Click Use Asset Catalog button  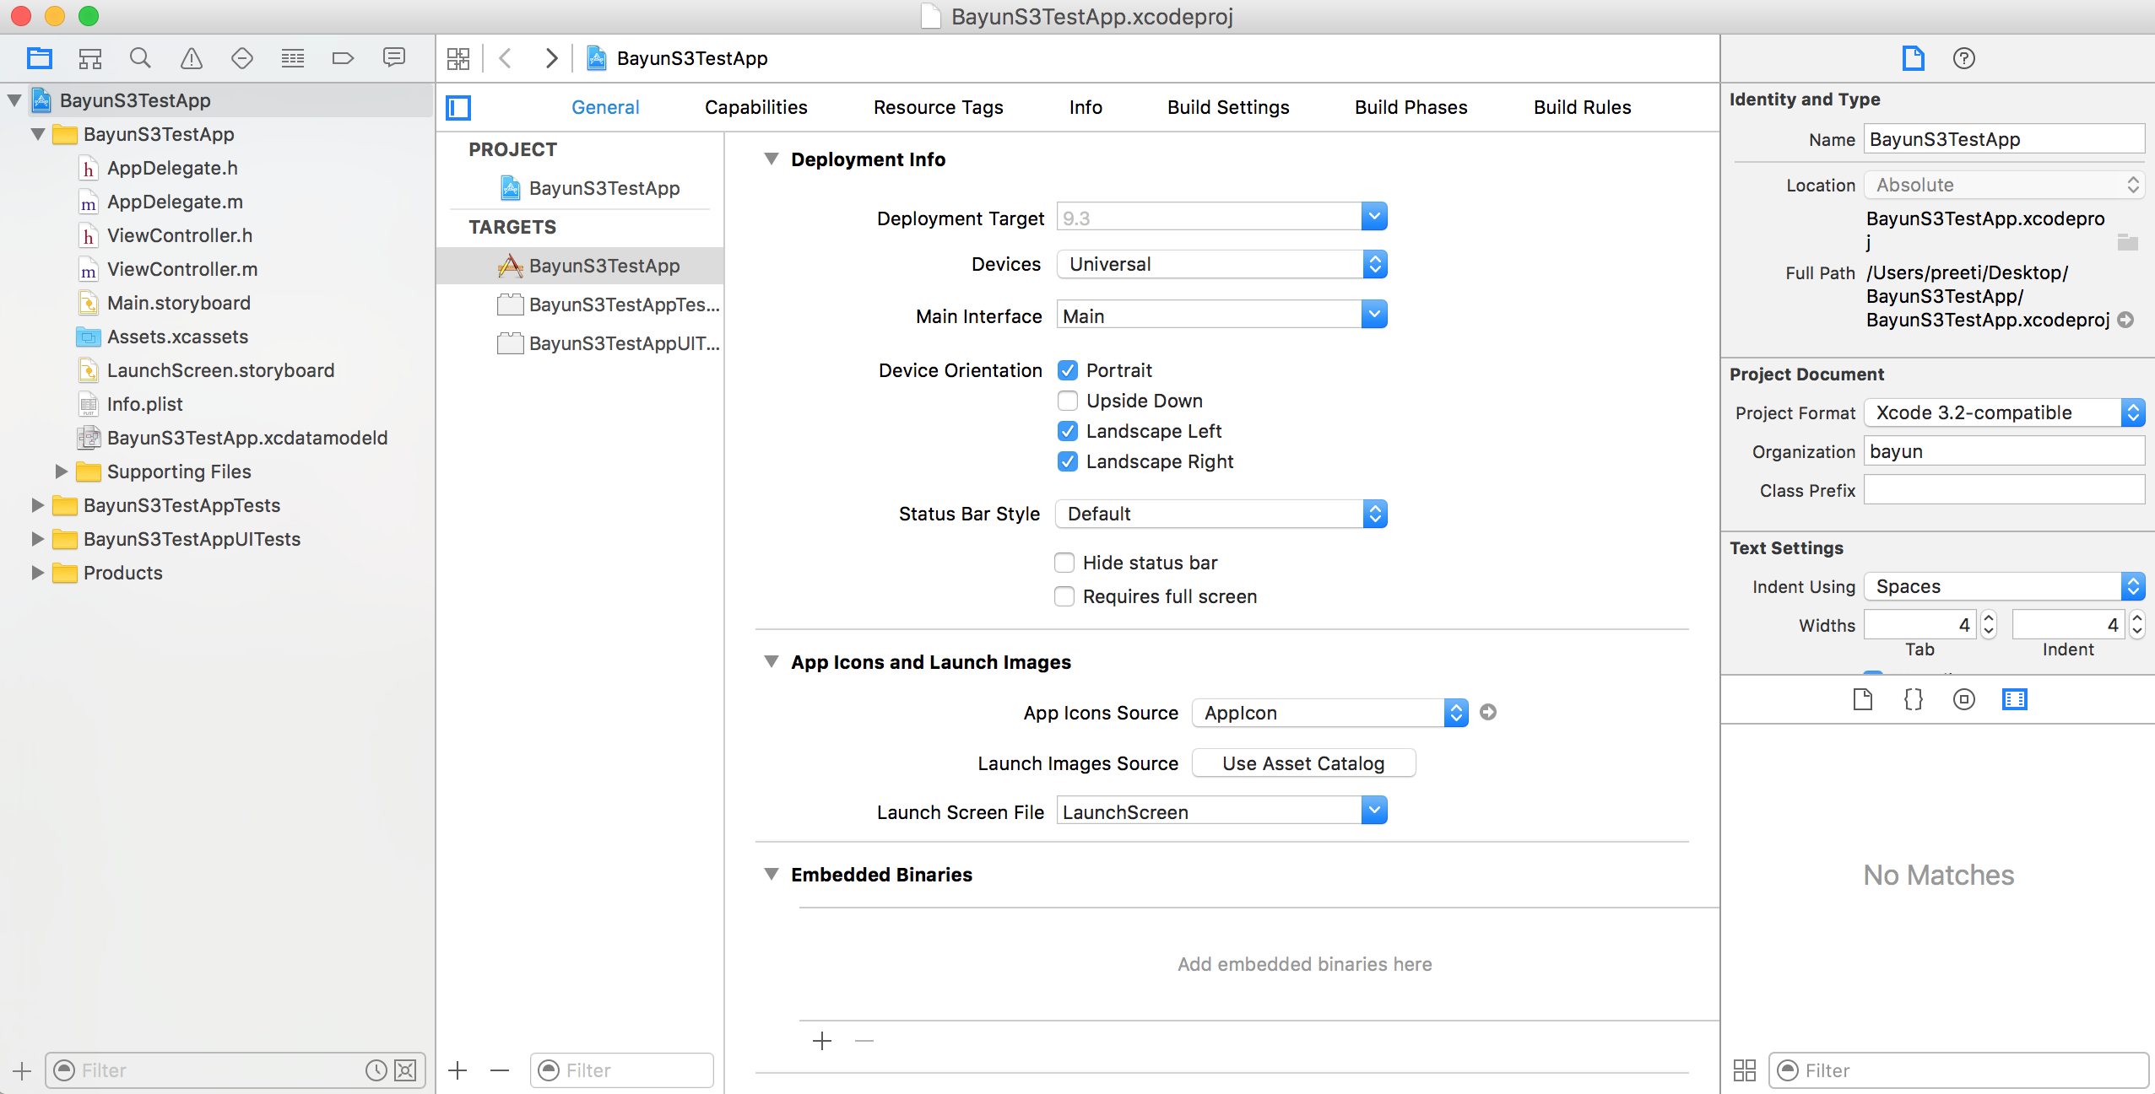[x=1302, y=763]
